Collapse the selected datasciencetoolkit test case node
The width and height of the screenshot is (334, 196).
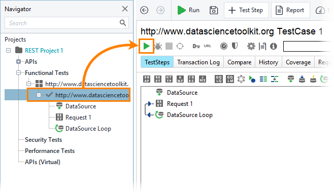pos(39,95)
